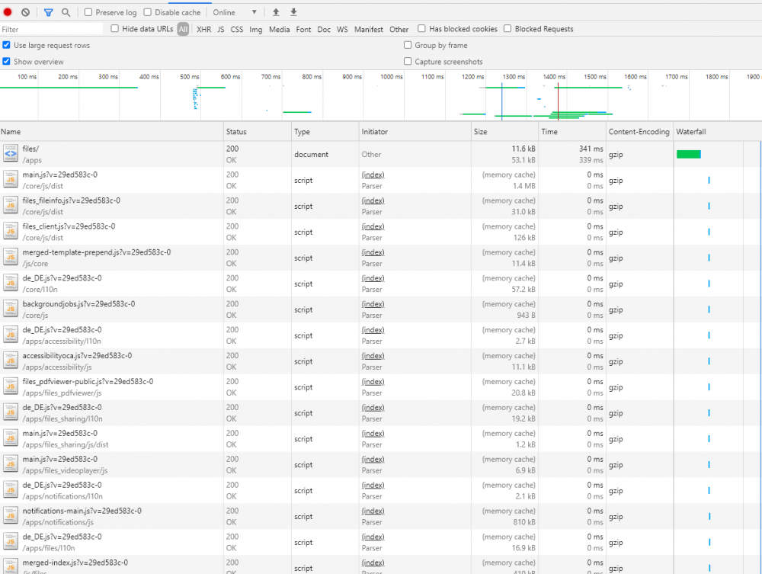Open (index) initiator link for backgroundjobs.js
The height and width of the screenshot is (574, 762).
coord(373,303)
